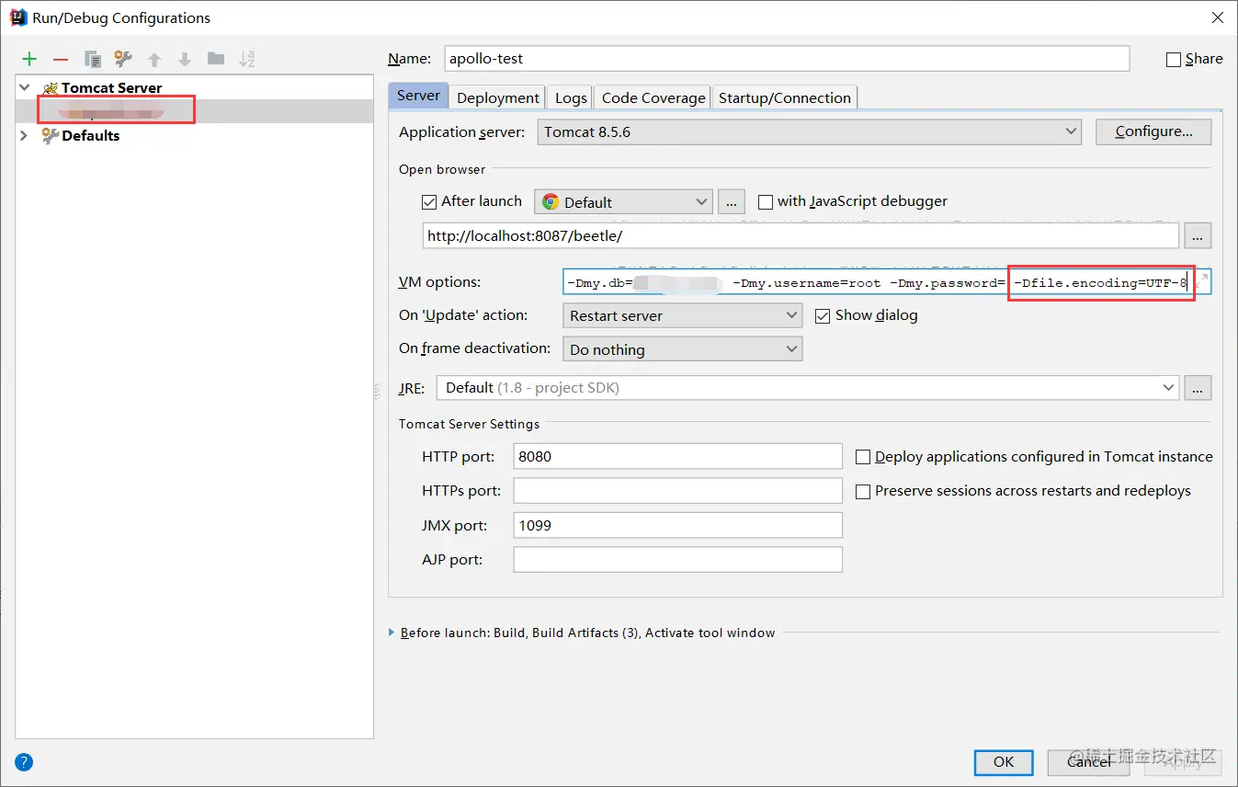The width and height of the screenshot is (1238, 787).
Task: Move configuration down arrow
Action: [185, 59]
